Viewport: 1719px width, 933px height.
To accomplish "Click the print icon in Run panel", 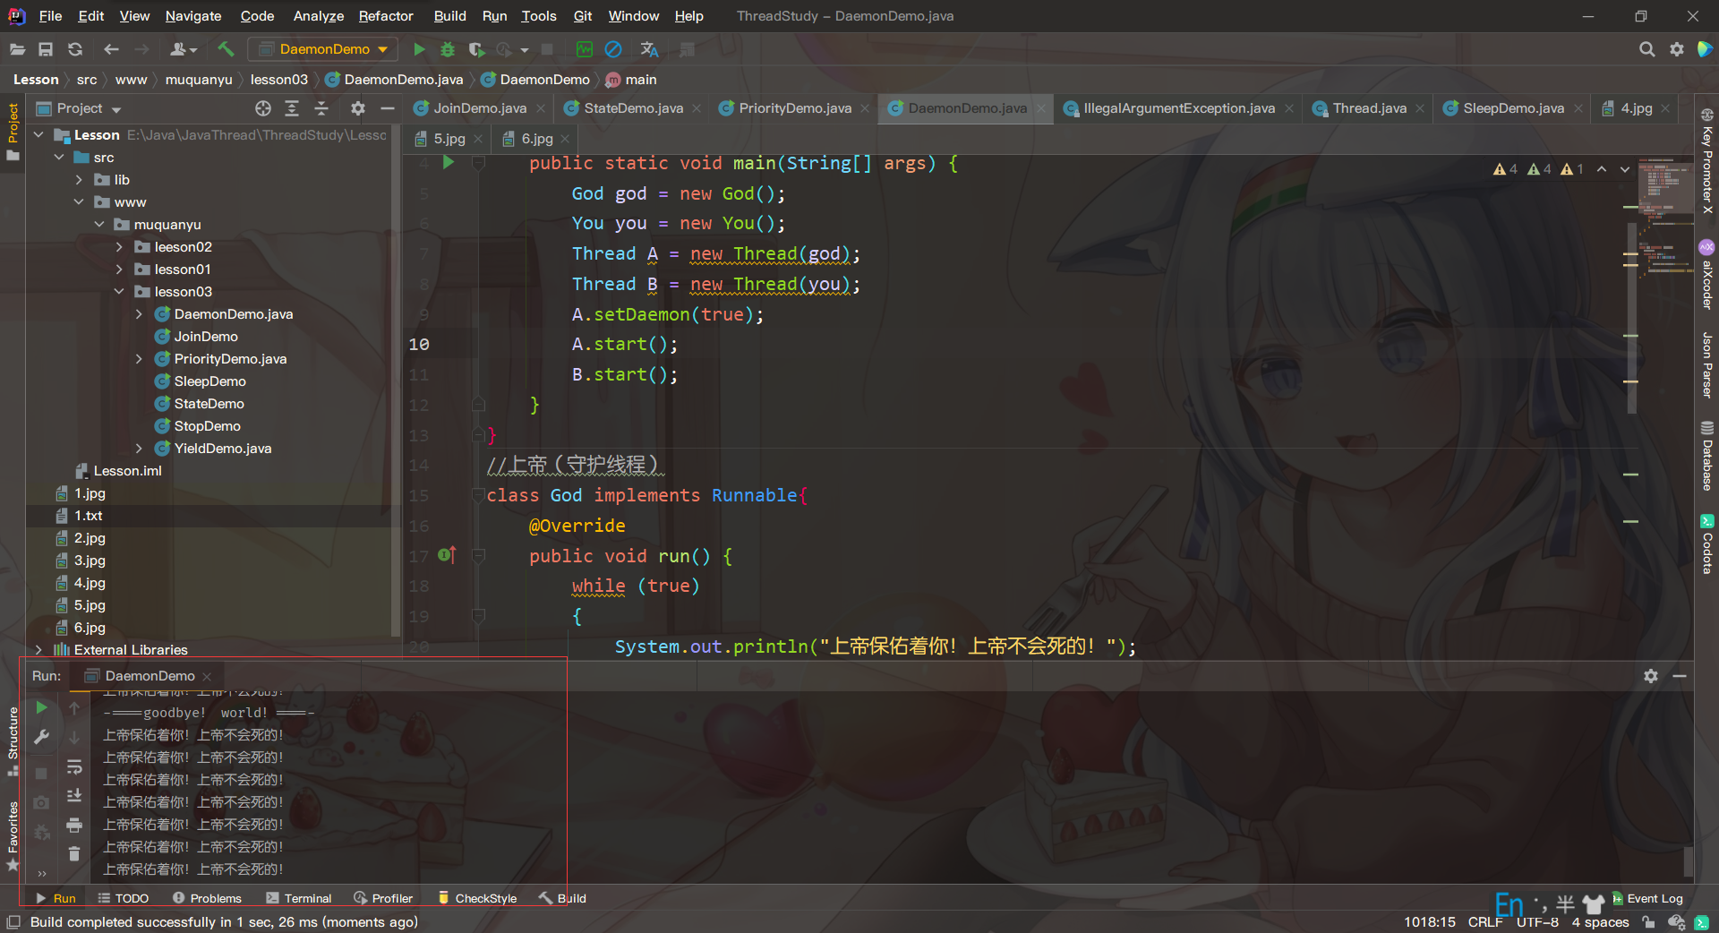I will coord(74,825).
